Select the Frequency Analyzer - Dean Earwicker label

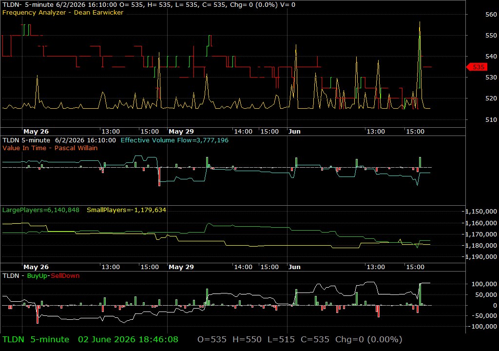click(x=63, y=12)
